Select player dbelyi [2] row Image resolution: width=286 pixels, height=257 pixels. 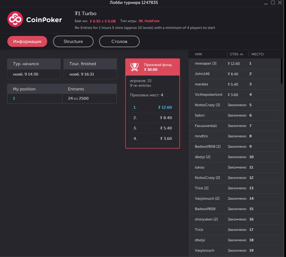tap(235, 157)
